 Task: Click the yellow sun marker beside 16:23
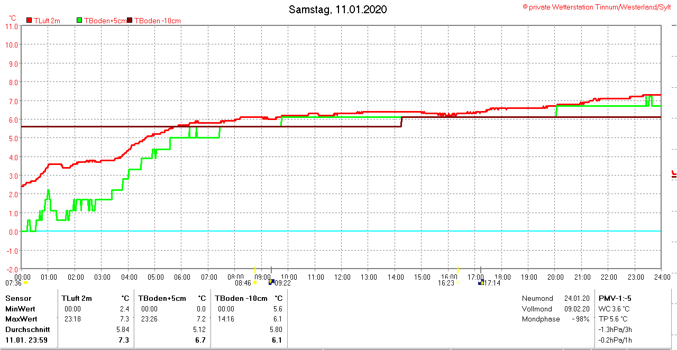click(458, 283)
